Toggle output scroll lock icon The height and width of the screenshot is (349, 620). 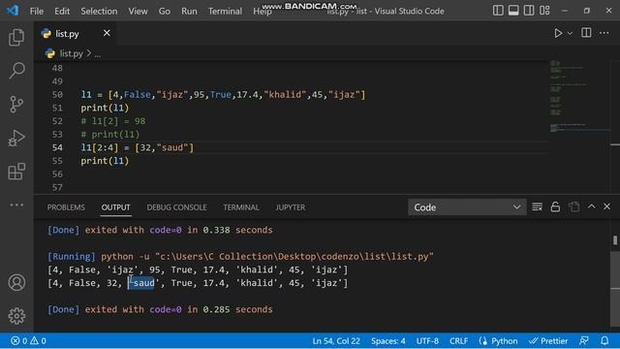555,206
